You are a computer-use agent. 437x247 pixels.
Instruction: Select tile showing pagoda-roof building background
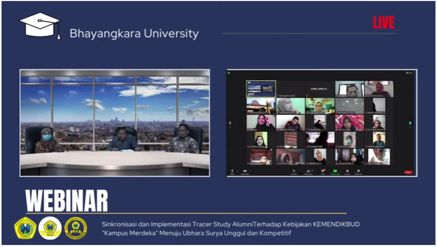[x=261, y=106]
